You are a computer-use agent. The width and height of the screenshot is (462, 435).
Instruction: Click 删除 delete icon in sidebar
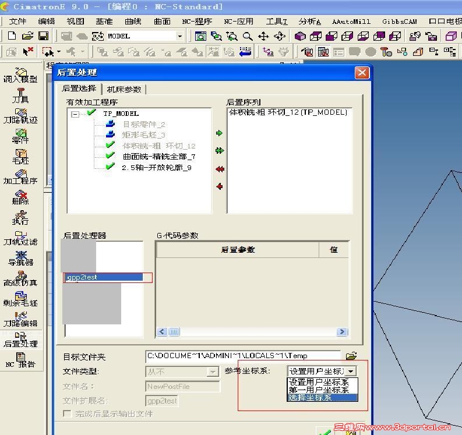pyautogui.click(x=20, y=197)
